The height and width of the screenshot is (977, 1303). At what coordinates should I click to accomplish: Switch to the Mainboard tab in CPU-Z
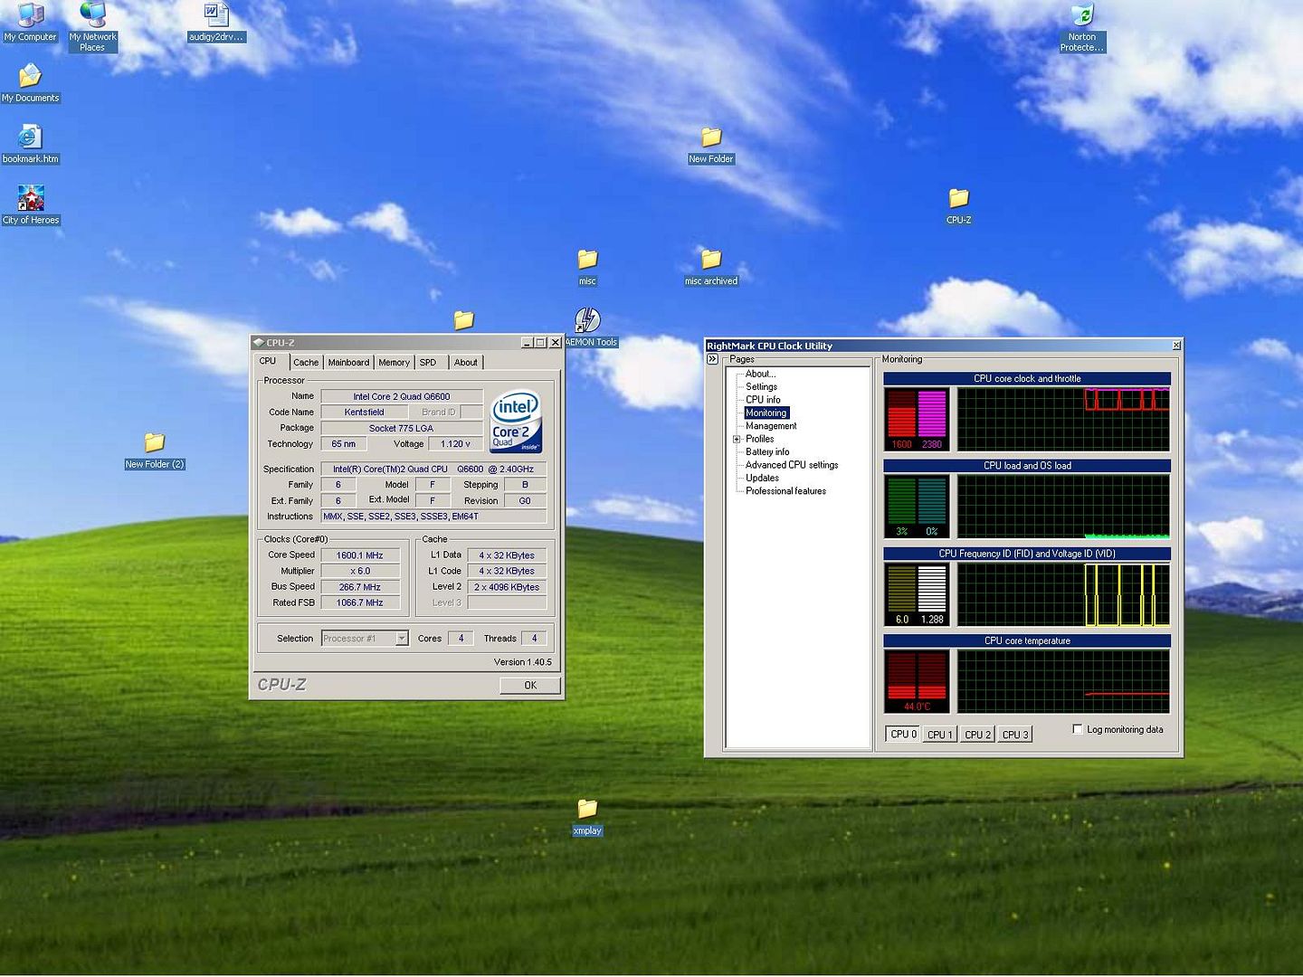(x=348, y=363)
